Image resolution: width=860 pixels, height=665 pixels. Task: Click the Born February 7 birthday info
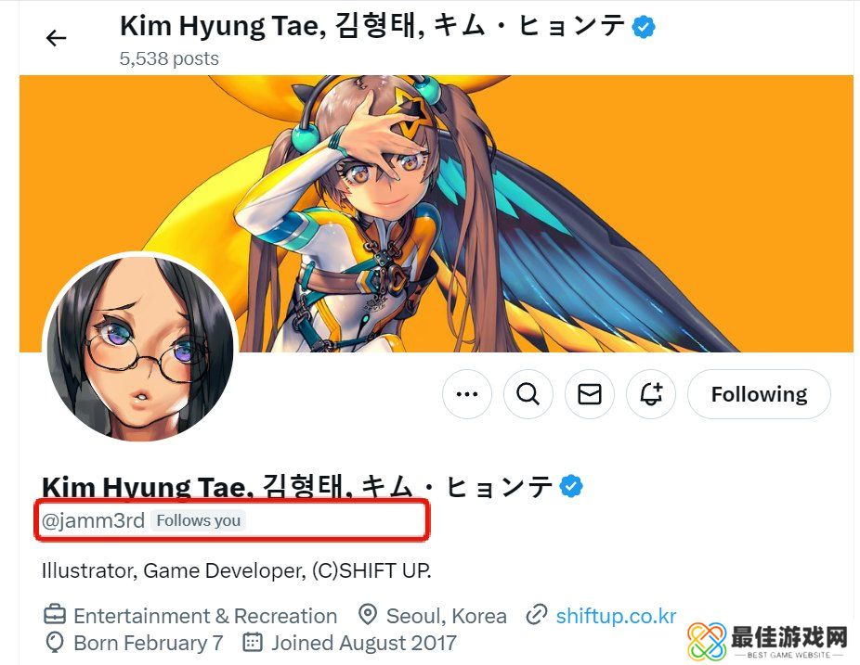pyautogui.click(x=148, y=643)
